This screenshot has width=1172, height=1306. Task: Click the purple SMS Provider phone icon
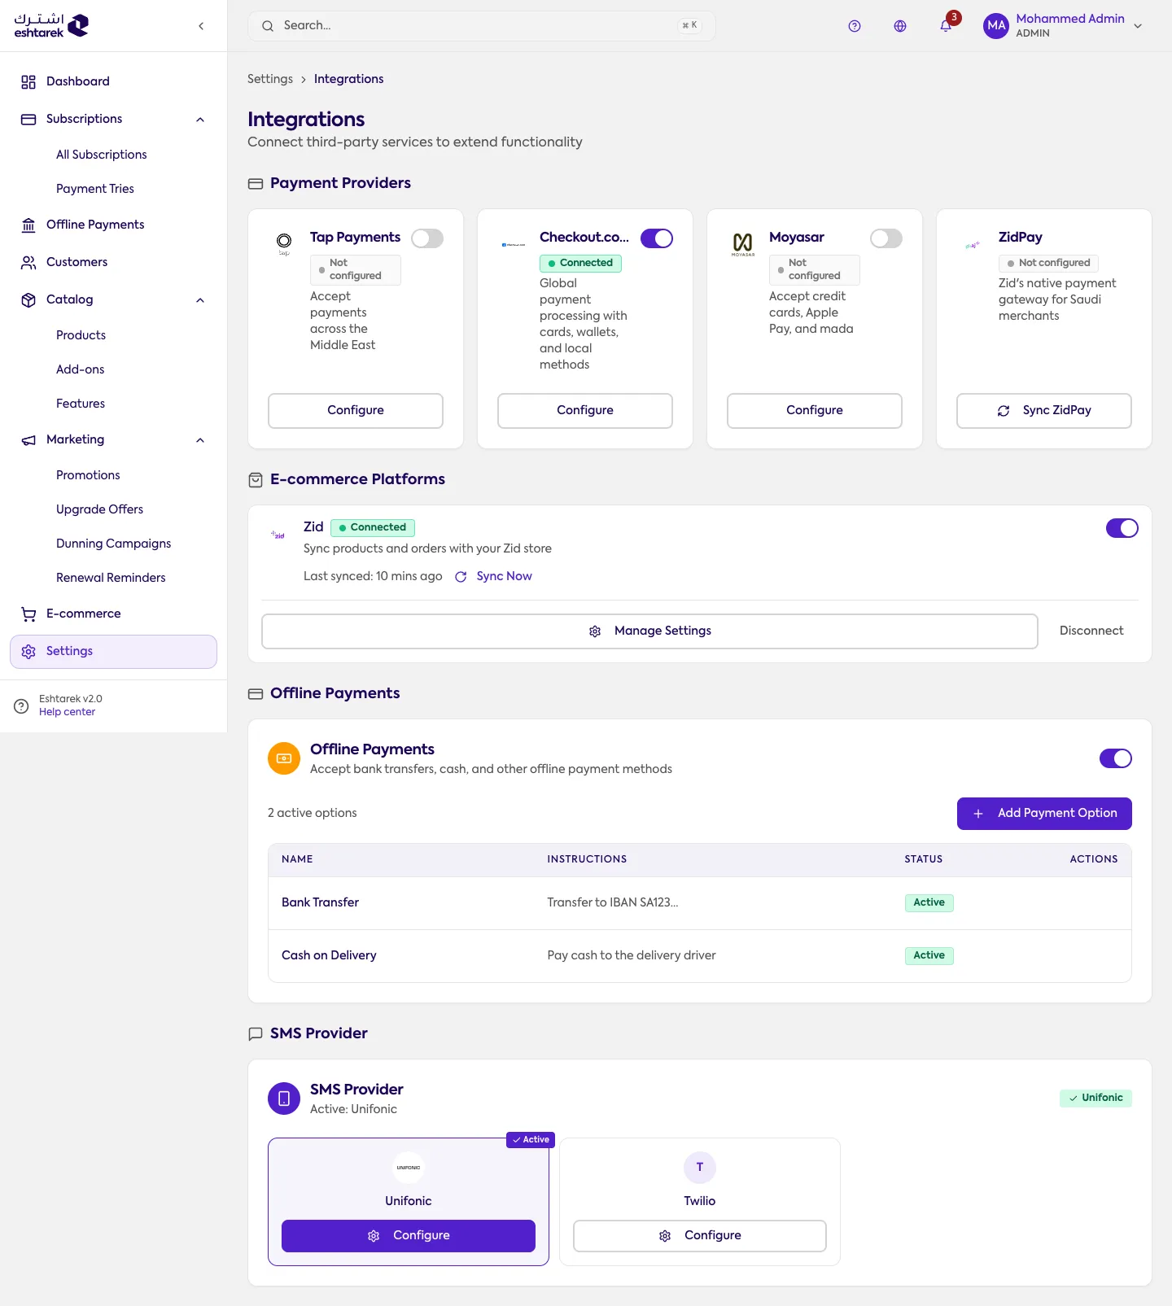284,1099
